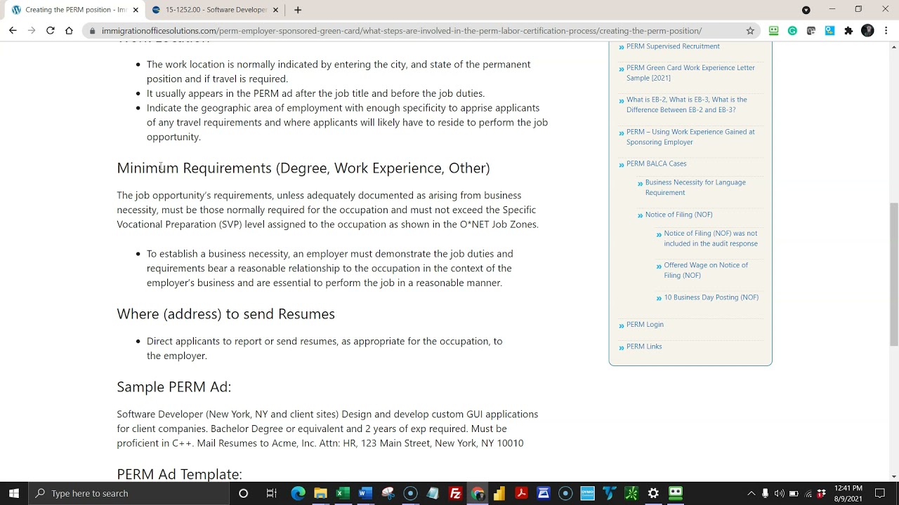Open Offered Wage on Notice of Filing link
Screen dimensions: 899x505
(x=706, y=270)
